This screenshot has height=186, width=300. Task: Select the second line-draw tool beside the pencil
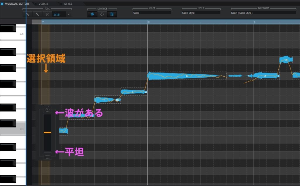coord(37,14)
